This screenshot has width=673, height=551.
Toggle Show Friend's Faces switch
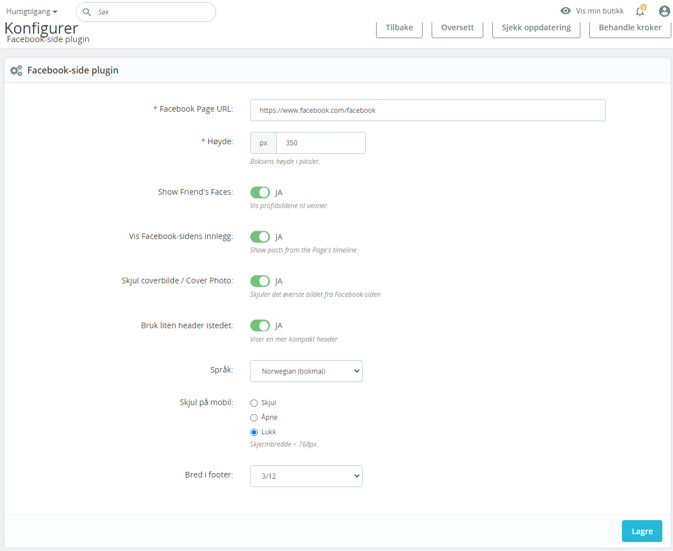coord(260,192)
